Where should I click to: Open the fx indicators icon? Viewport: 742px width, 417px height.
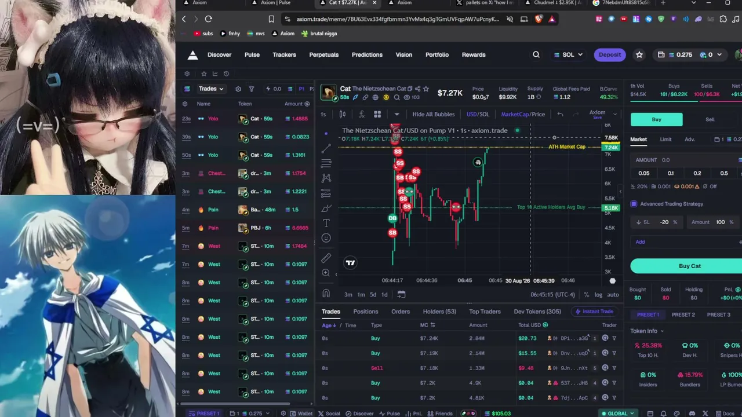click(362, 114)
